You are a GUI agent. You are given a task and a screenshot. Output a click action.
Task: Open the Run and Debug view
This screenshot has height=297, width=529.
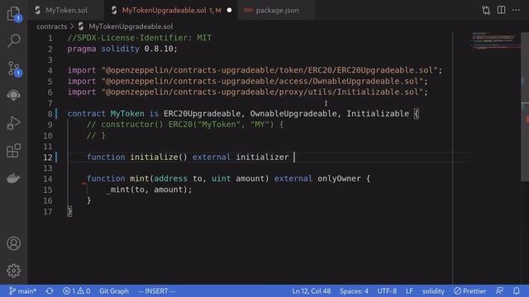[13, 123]
